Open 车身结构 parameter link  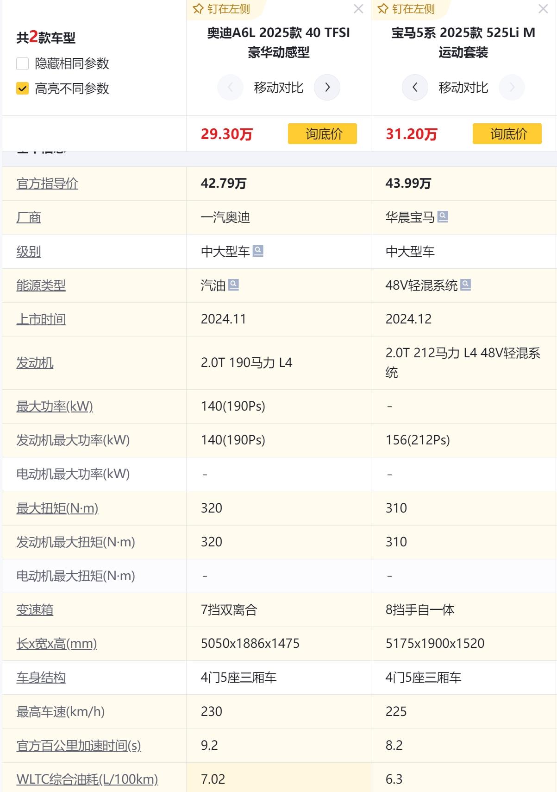pos(41,678)
